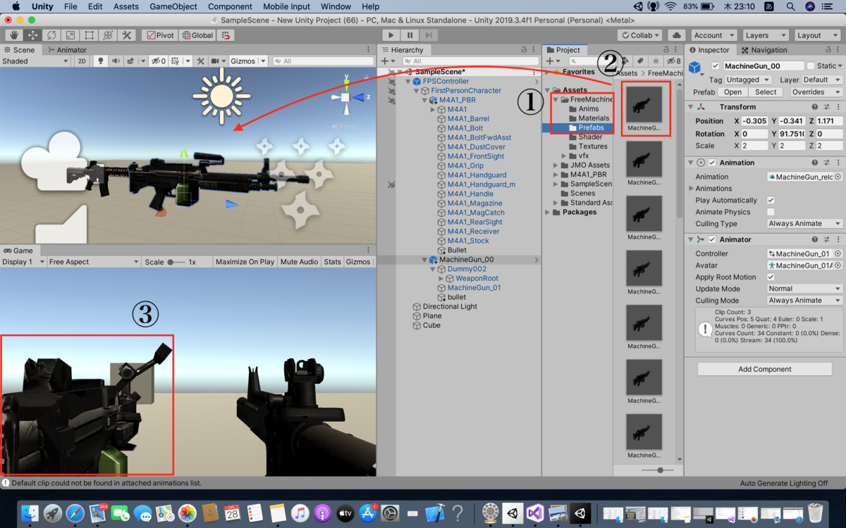Toggle Global handle rotation

click(x=197, y=35)
